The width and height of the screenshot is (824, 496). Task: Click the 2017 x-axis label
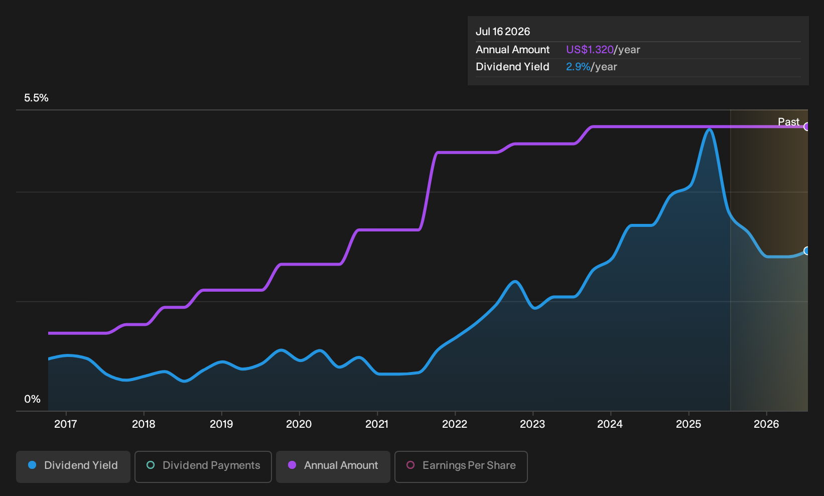[66, 424]
